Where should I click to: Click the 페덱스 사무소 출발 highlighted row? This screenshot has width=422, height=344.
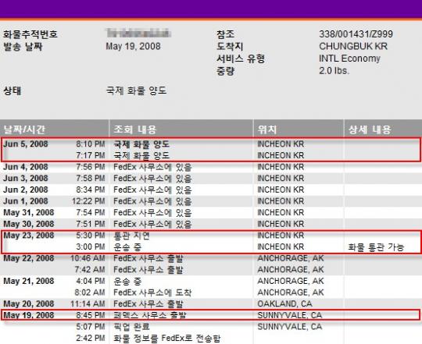tap(211, 315)
